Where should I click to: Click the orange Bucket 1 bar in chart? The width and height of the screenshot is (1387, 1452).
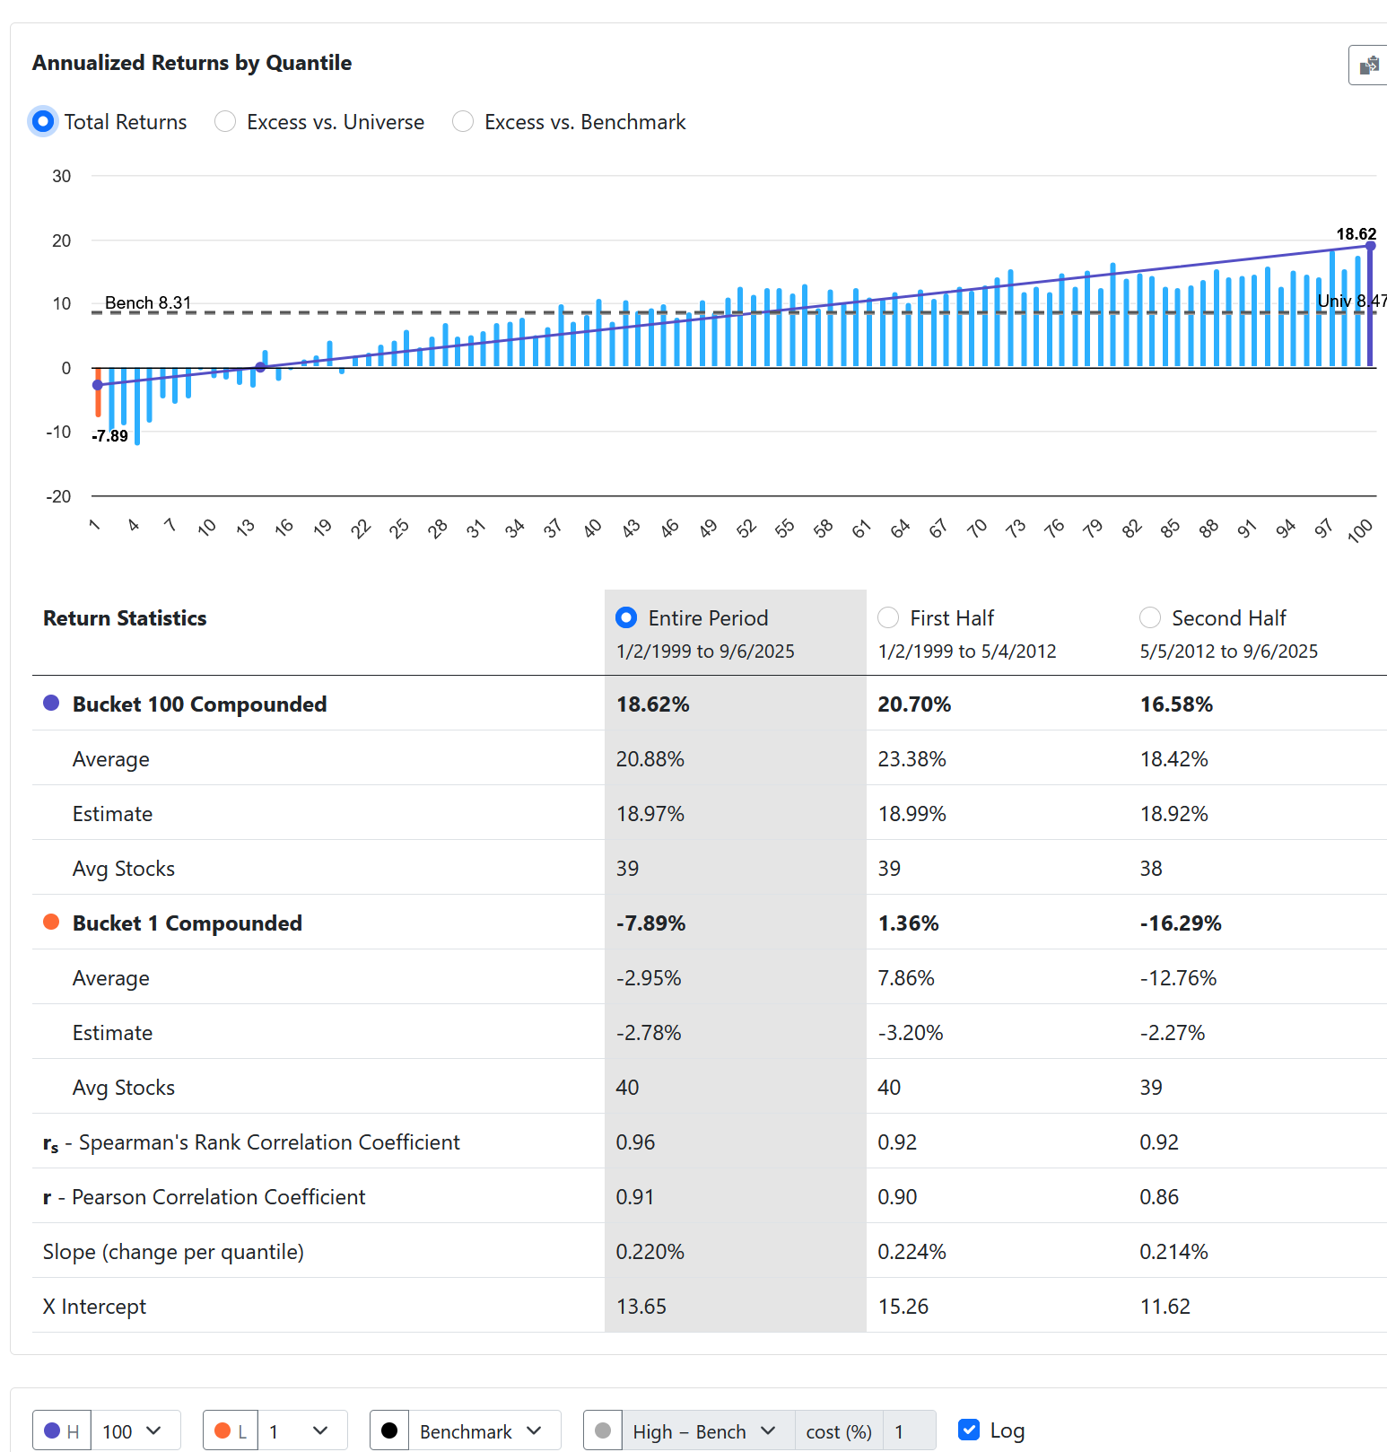click(x=99, y=398)
